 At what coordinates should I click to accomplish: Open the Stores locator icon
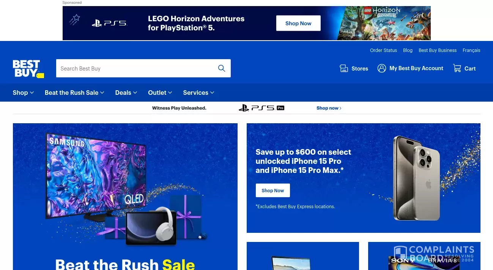tap(344, 68)
